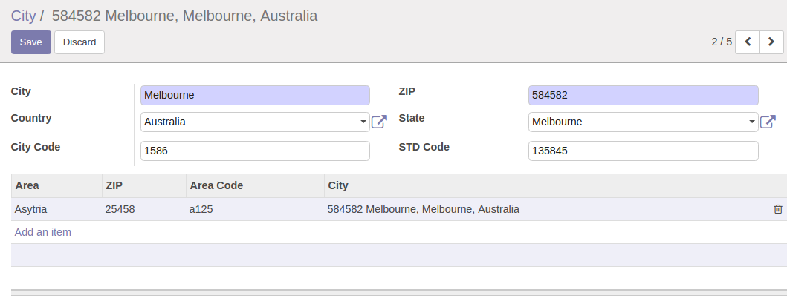Screen dimensions: 787x296
Task: Open external link for Country Australia
Action: point(379,122)
